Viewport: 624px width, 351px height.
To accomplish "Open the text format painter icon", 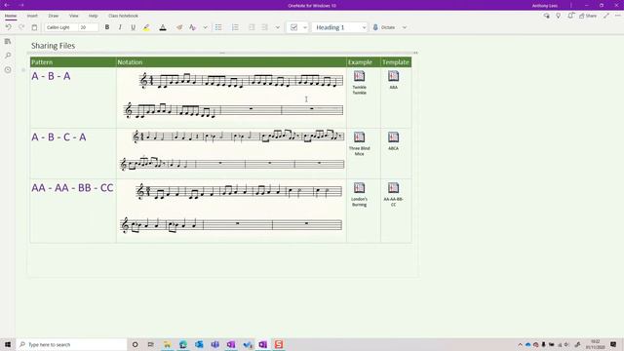I will point(193,27).
